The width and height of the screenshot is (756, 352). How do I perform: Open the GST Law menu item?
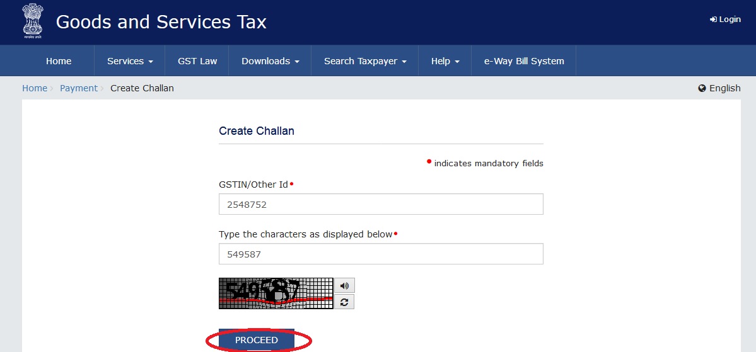[197, 61]
